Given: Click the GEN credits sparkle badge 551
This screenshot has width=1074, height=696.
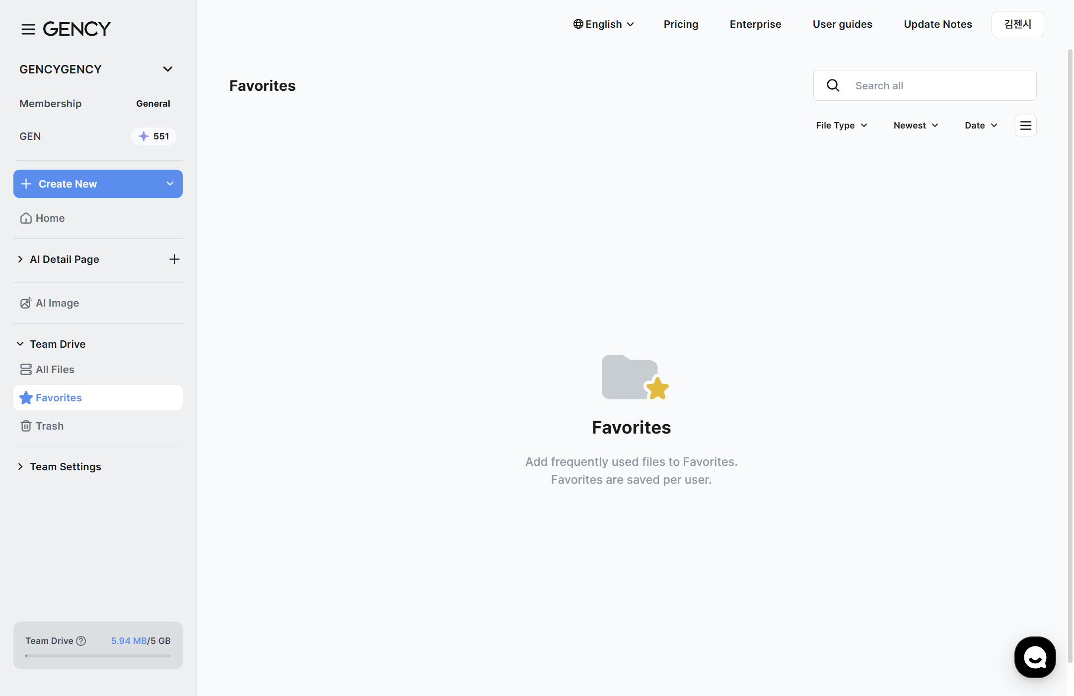Looking at the screenshot, I should [x=154, y=136].
